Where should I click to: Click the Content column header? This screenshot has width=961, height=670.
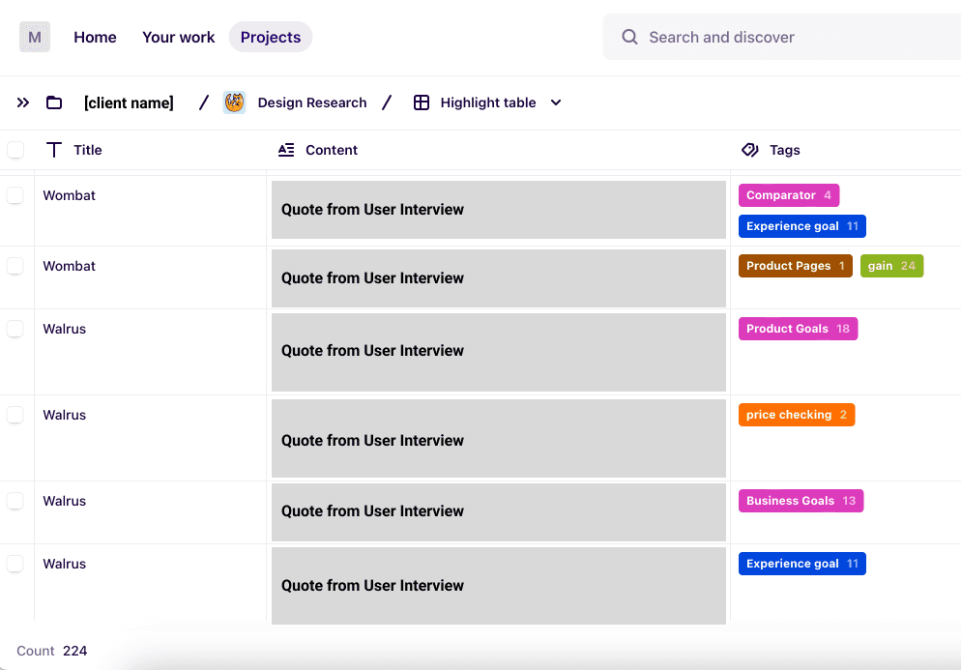coord(498,150)
